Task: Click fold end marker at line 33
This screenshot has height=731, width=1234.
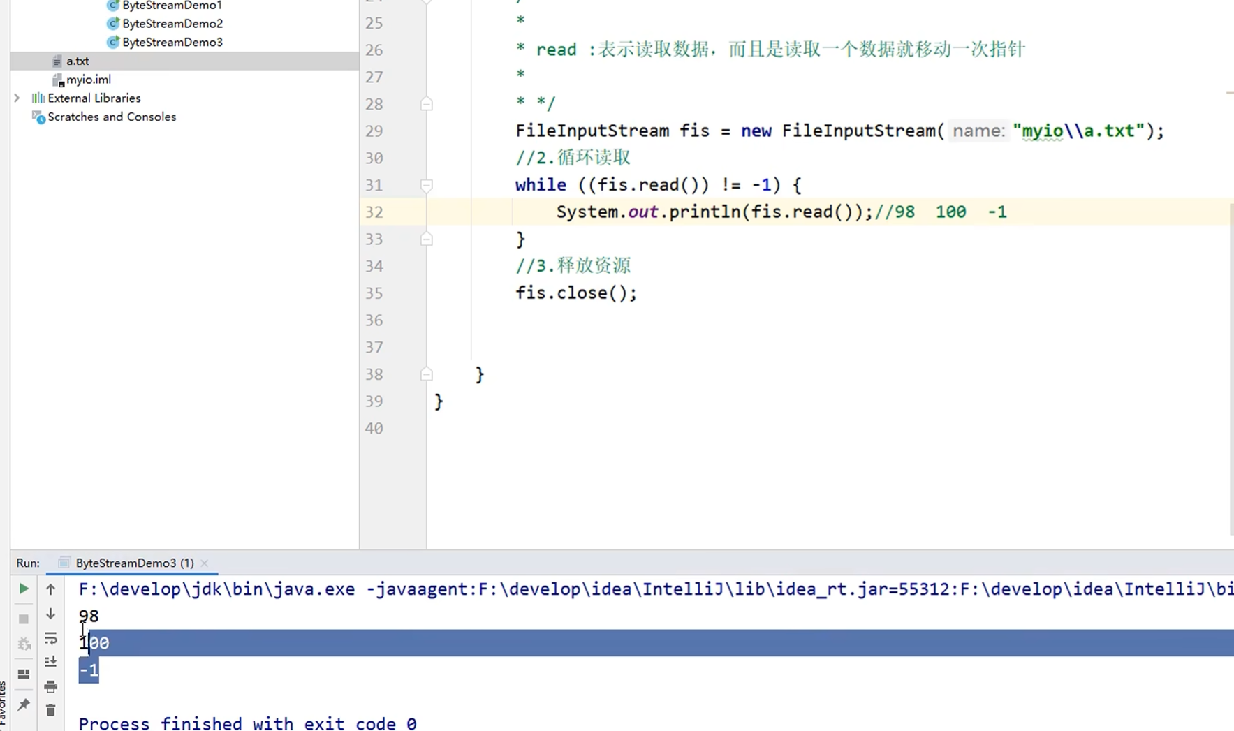Action: pos(426,239)
